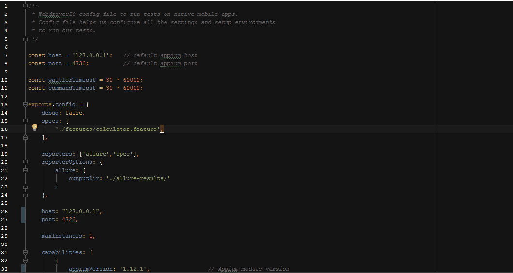This screenshot has width=513, height=273.
Task: Click the lightbulb intention icon on line 16
Action: [x=35, y=128]
